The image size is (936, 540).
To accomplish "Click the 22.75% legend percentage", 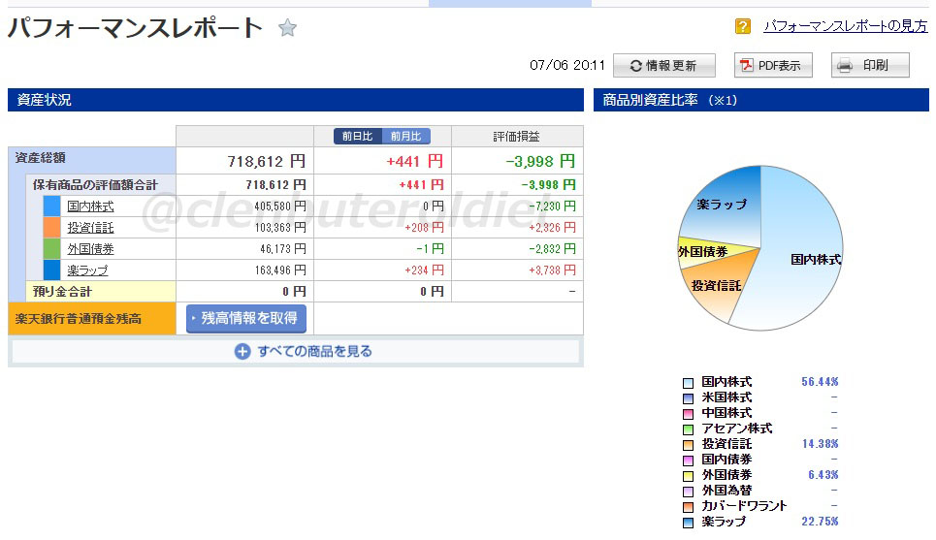I will (x=820, y=522).
